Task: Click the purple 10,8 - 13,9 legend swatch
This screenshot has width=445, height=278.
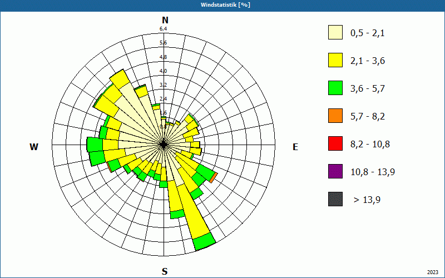Action: [x=335, y=171]
